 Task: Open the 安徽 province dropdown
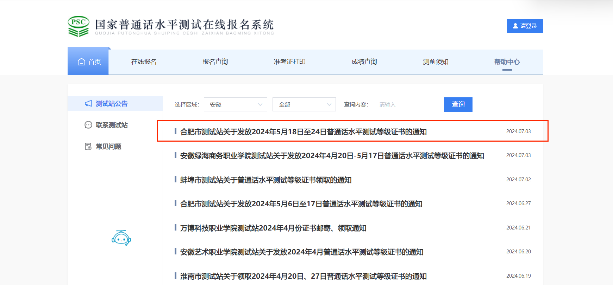[x=236, y=104]
